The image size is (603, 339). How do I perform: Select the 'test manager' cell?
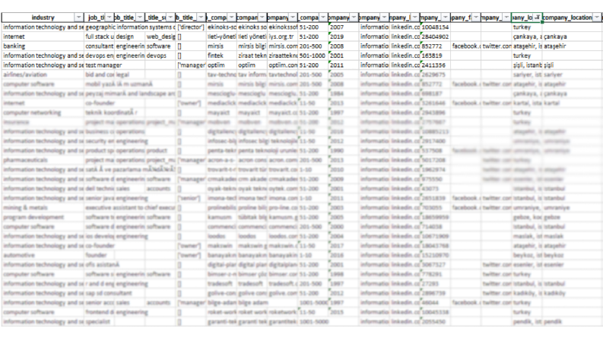[x=100, y=65]
